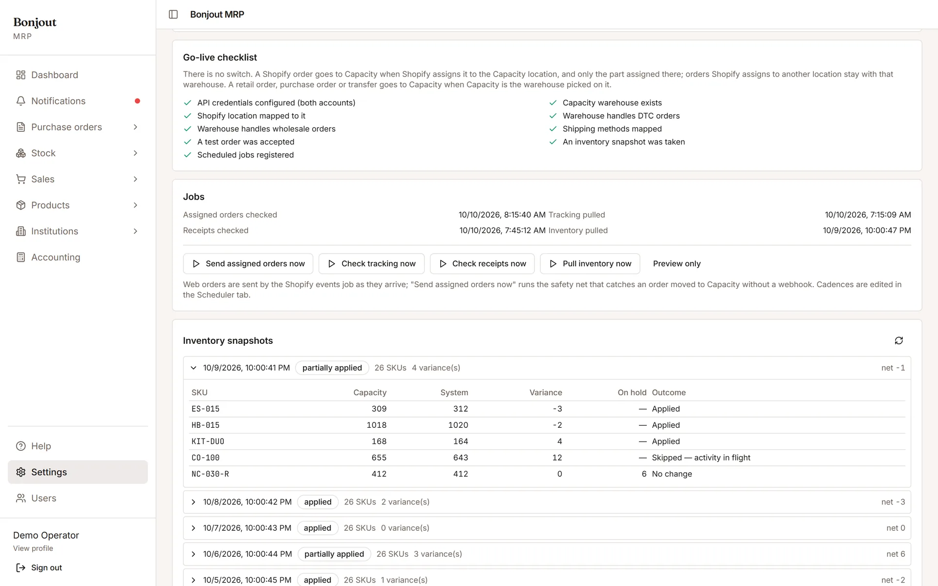Open the Dashboard page
This screenshot has width=938, height=586.
pyautogui.click(x=78, y=75)
